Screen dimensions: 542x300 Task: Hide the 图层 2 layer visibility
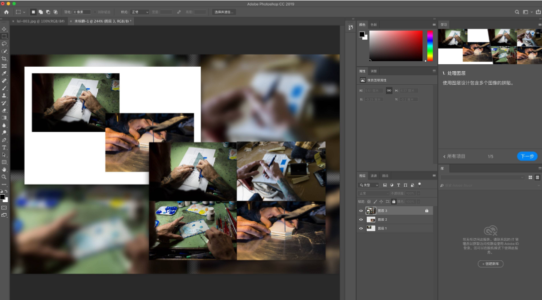tap(361, 219)
